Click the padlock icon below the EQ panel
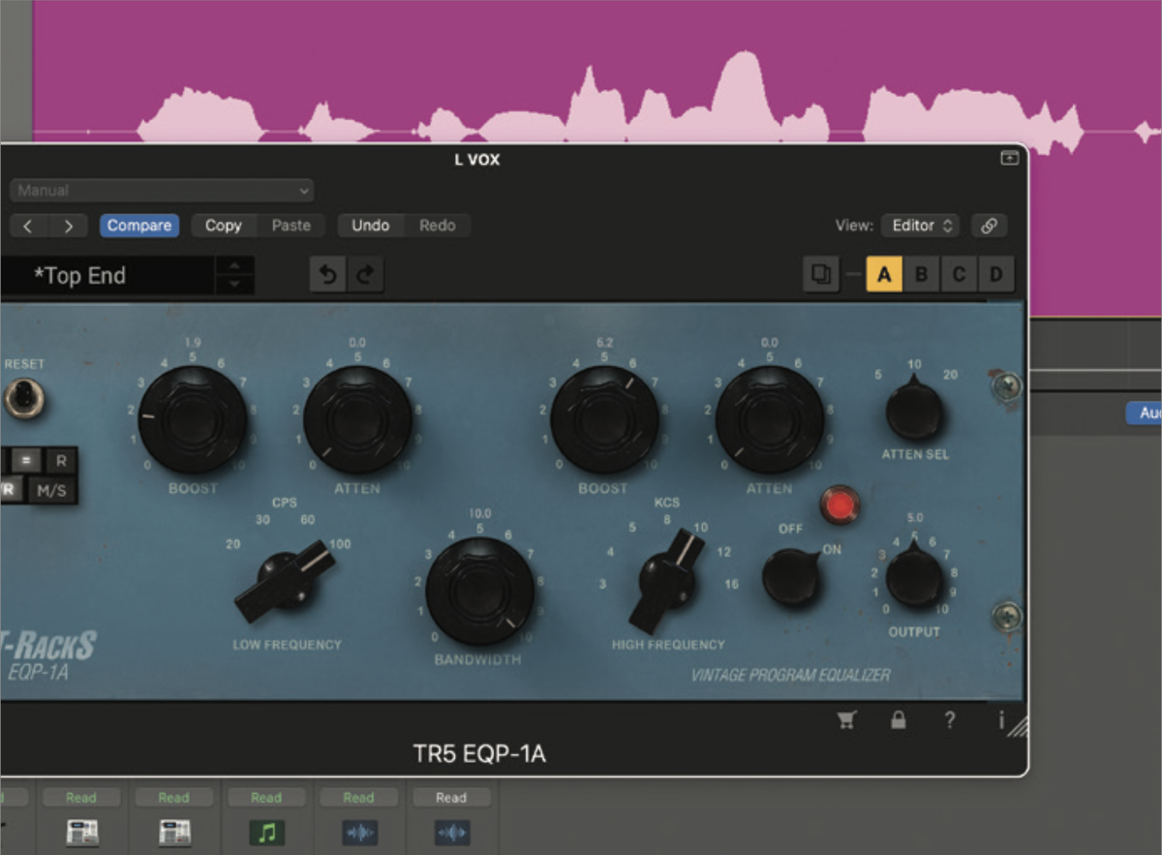 pos(899,720)
